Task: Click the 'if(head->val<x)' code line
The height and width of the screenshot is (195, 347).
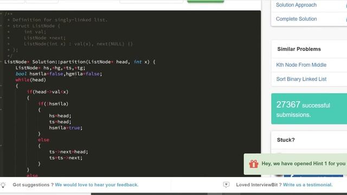Action: [x=48, y=92]
